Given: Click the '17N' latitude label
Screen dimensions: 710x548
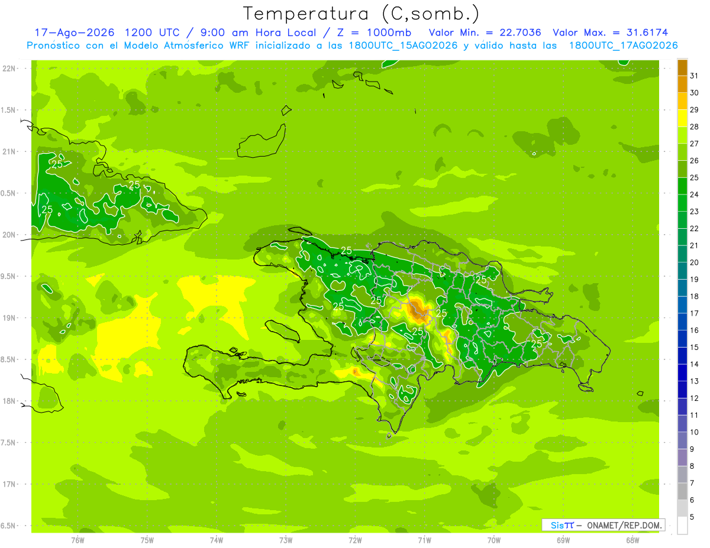Looking at the screenshot, I should coord(9,484).
